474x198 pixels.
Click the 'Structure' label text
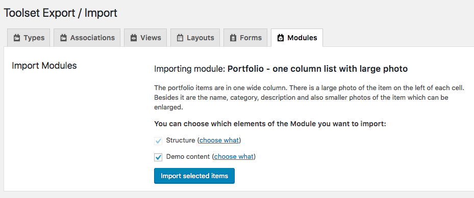pos(181,140)
